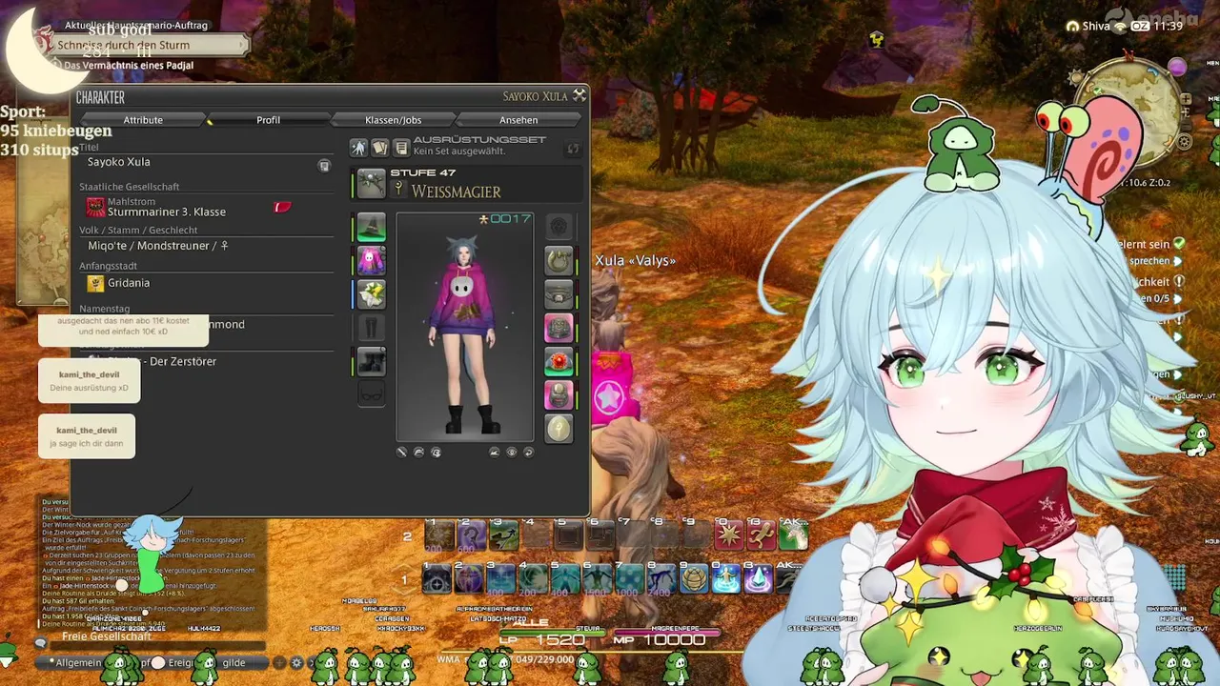Click the overlapping cards icon beside Ausrüstungsset
Image resolution: width=1220 pixels, height=686 pixels.
click(x=380, y=148)
